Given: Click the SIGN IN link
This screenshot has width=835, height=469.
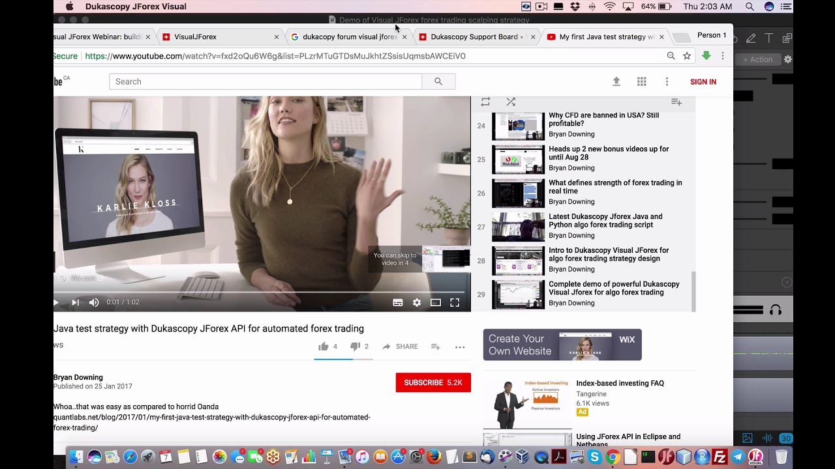Looking at the screenshot, I should [703, 81].
